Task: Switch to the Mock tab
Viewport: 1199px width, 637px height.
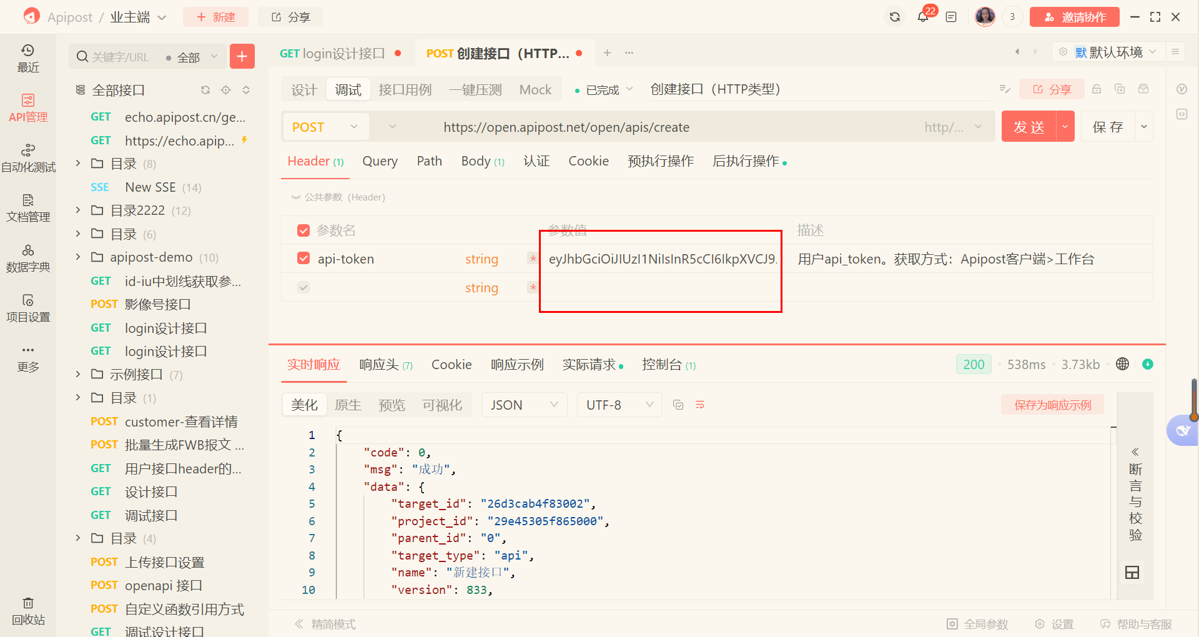Action: coord(535,89)
